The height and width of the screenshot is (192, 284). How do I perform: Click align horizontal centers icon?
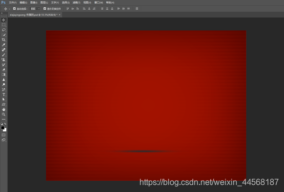[89, 9]
